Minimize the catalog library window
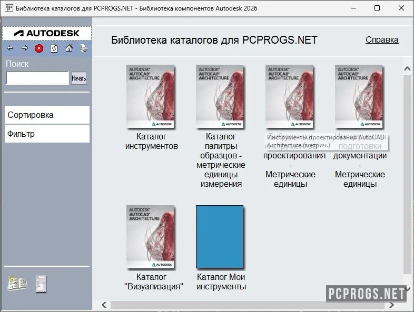 (353, 8)
